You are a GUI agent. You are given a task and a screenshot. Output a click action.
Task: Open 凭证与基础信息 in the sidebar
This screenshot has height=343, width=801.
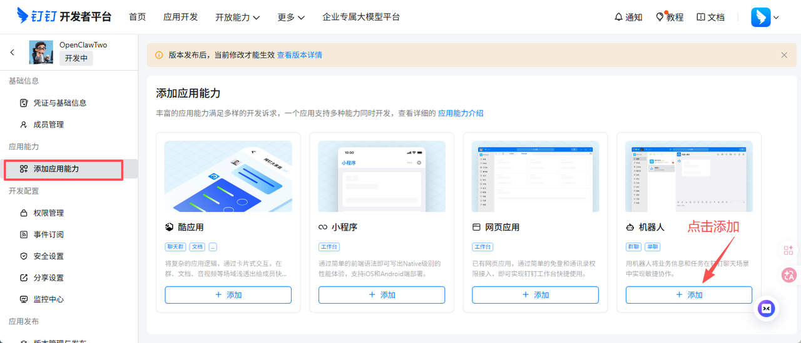click(59, 102)
